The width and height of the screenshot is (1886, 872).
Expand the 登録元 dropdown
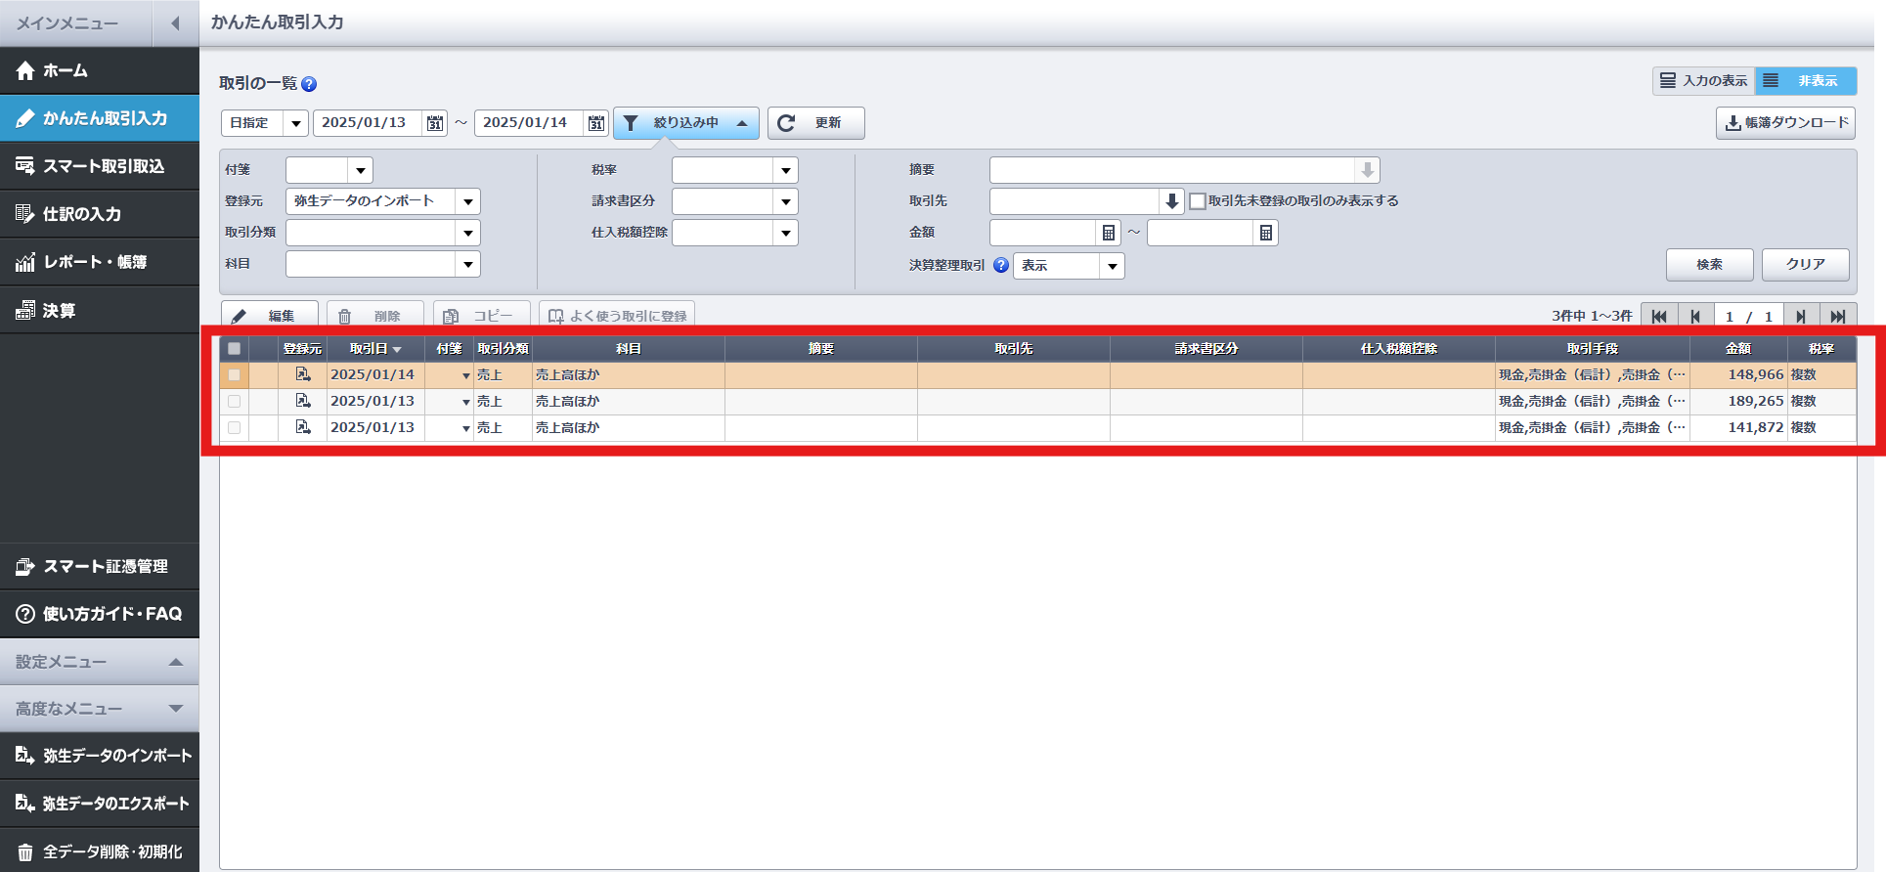[x=468, y=201]
